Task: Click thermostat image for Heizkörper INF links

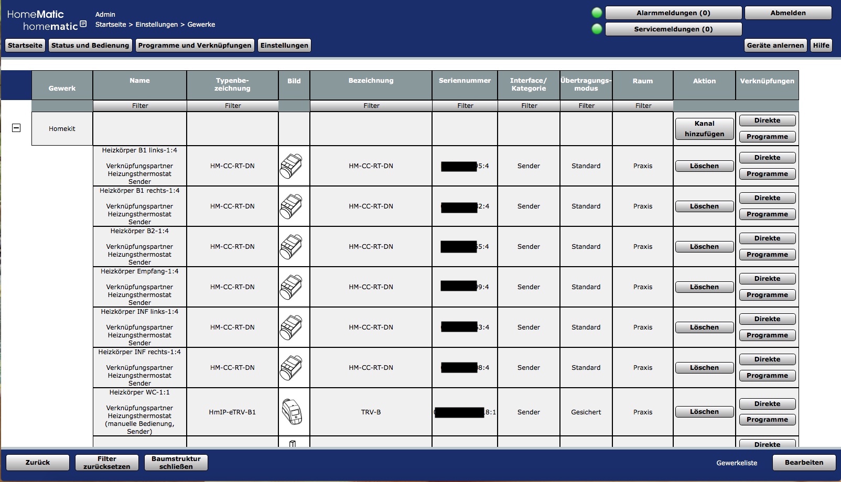Action: 291,327
